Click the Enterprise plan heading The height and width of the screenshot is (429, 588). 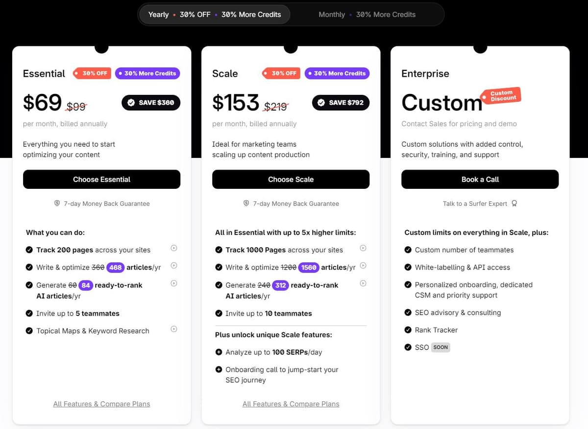pyautogui.click(x=425, y=74)
